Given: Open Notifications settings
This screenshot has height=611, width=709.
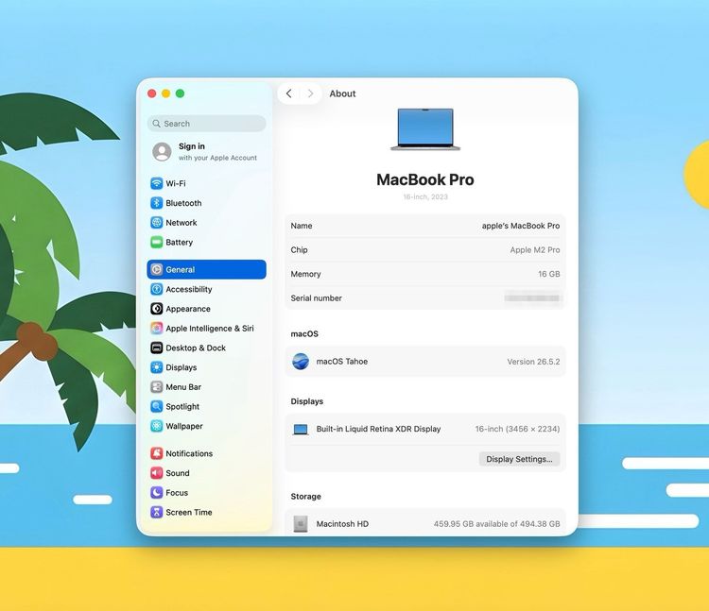Looking at the screenshot, I should tap(206, 453).
